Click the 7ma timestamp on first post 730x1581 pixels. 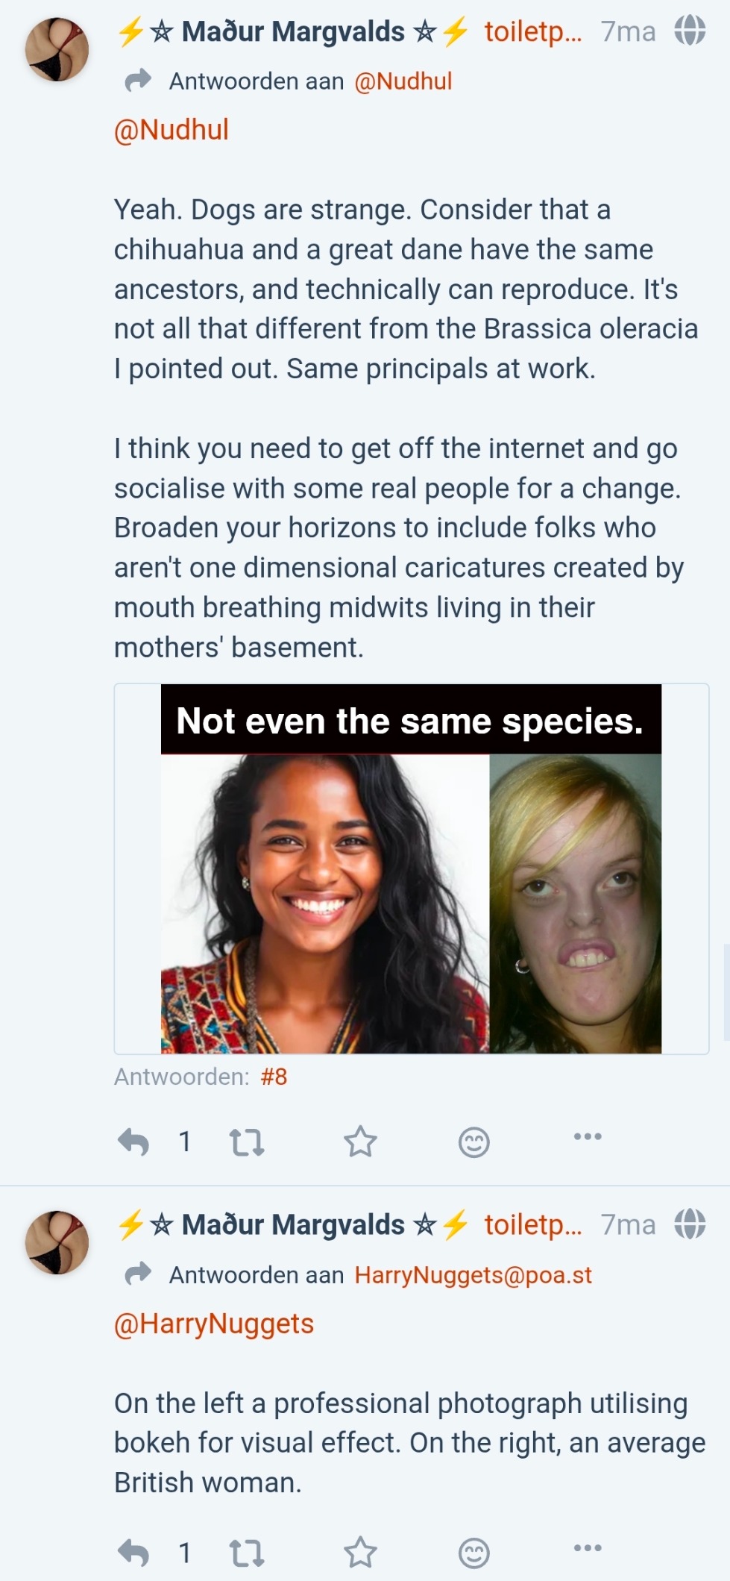[x=628, y=31]
